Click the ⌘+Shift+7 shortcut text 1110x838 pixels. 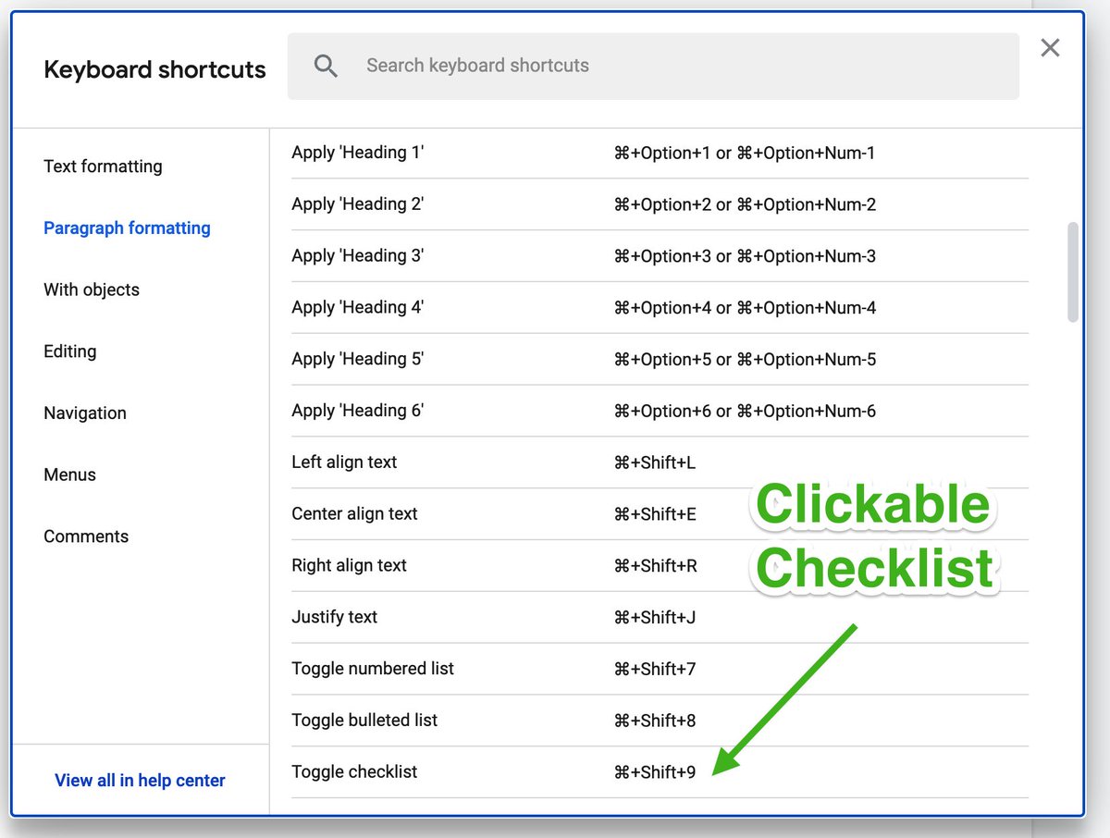click(x=654, y=669)
